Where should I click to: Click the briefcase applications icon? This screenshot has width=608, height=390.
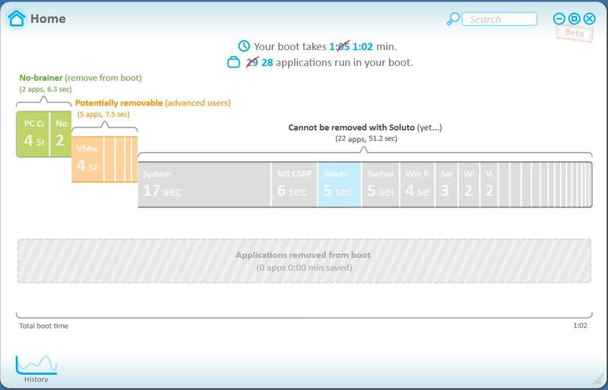(233, 62)
